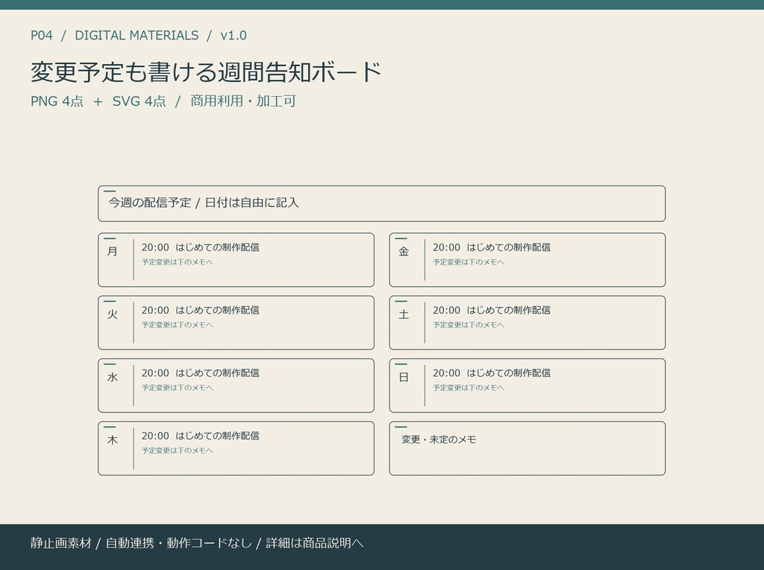The height and width of the screenshot is (570, 764).
Task: Click 予定変更は下のメモへ note in 日 card
Action: click(x=469, y=387)
